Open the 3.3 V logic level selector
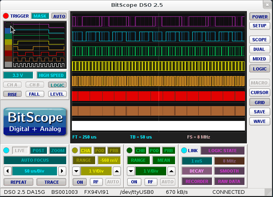Screen dimensions: 273x197 point(18,75)
